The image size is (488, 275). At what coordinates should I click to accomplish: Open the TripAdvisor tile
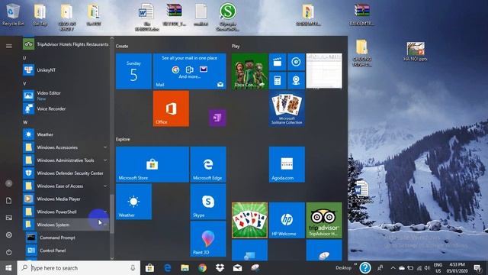coord(324,220)
